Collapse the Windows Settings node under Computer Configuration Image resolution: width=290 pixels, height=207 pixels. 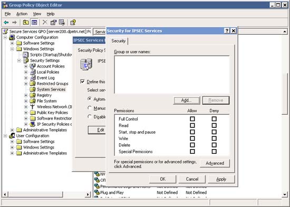(12, 49)
